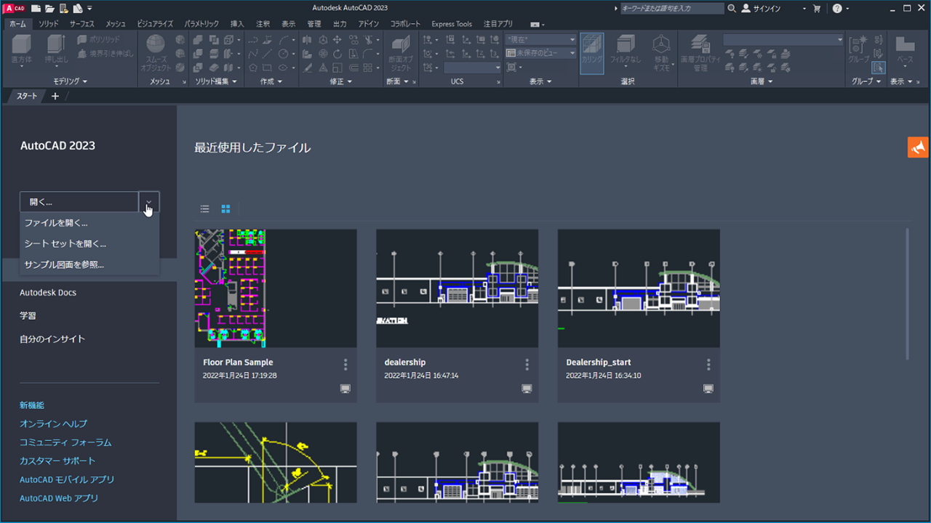
Task: Open options menu for Floor Plan Sample
Action: click(x=345, y=365)
